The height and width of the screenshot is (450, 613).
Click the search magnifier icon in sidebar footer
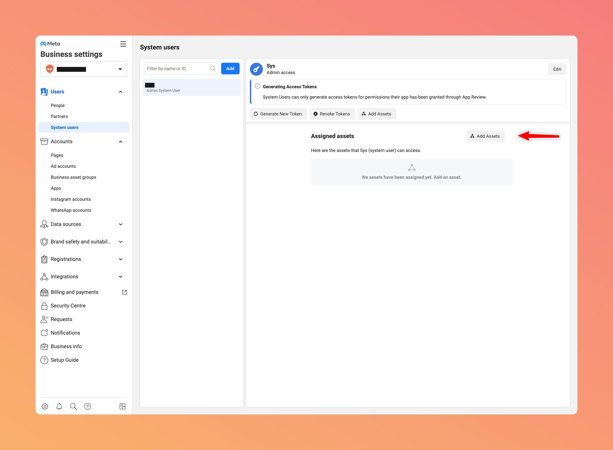click(x=73, y=406)
